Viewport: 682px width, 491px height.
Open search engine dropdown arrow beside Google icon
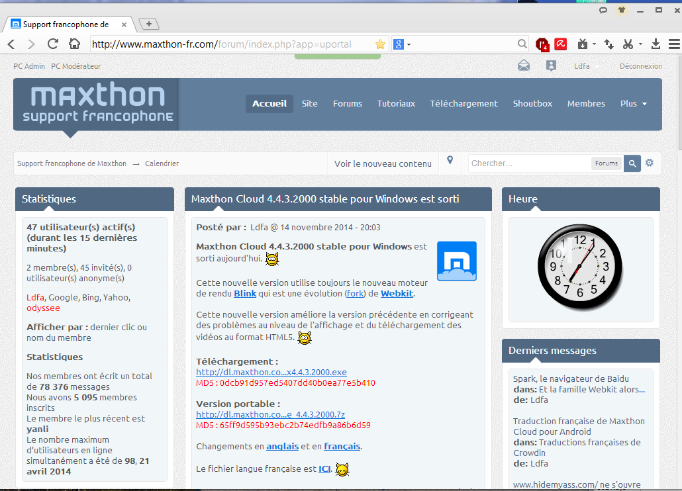(409, 44)
